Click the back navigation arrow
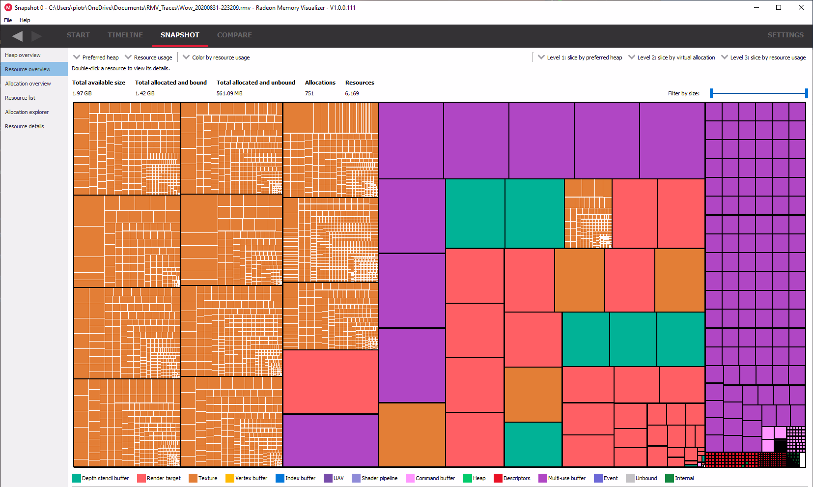 (x=17, y=36)
